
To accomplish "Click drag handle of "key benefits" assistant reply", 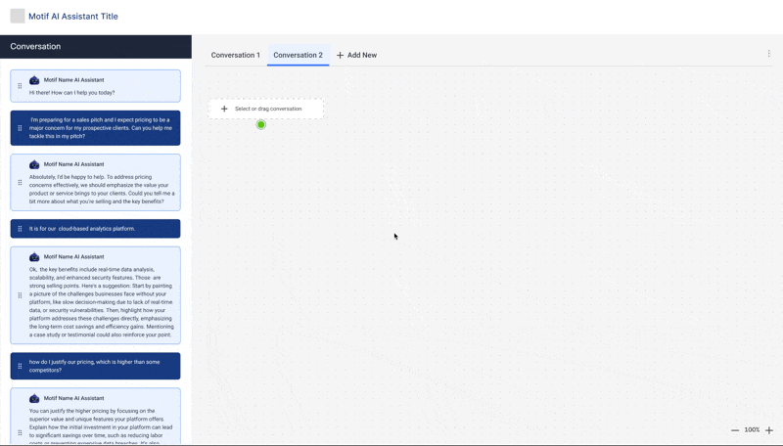I will click(x=20, y=295).
